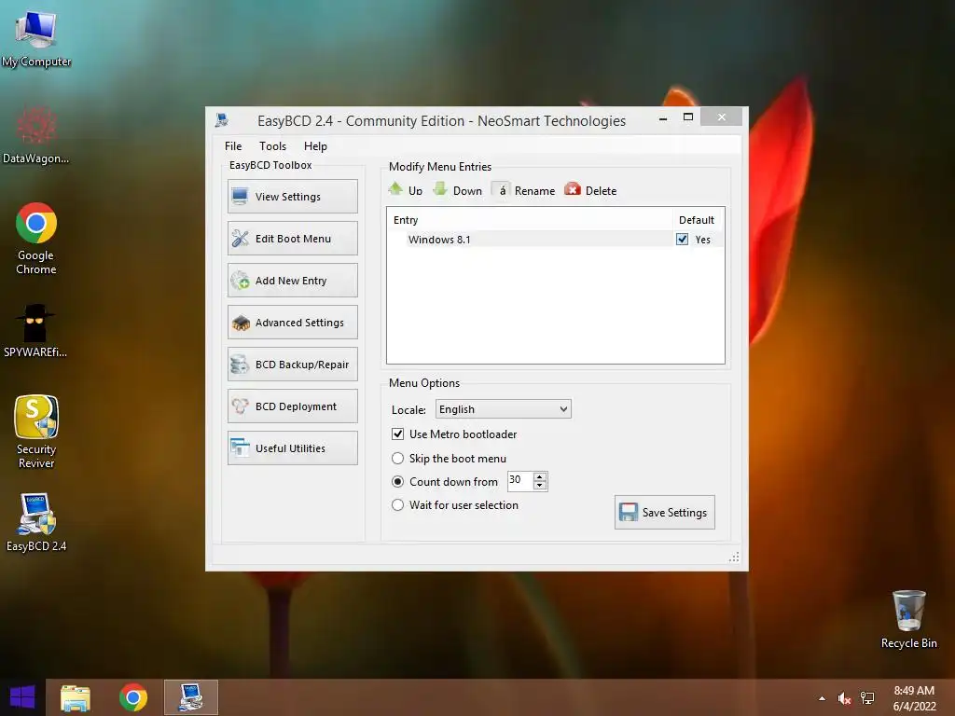Click the Default column header
955x716 pixels.
pos(698,220)
